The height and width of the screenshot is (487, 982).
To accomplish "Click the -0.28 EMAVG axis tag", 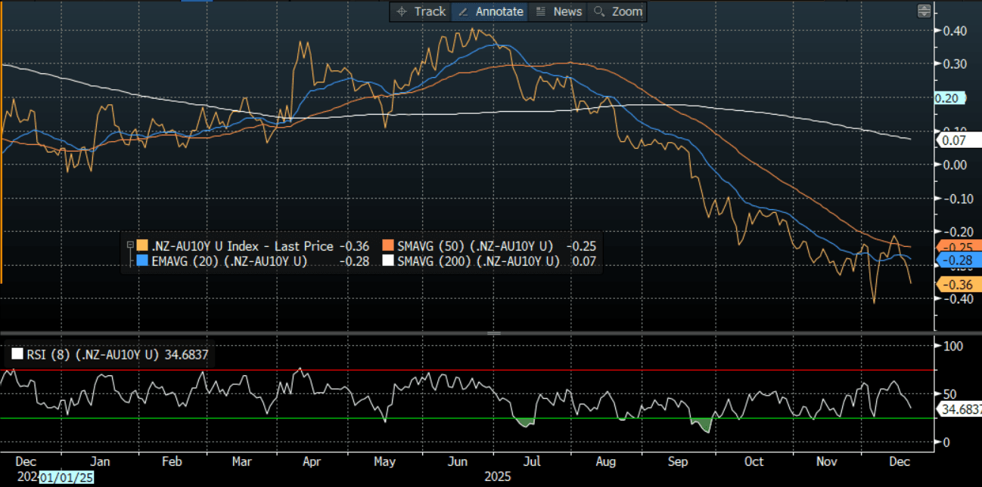I will pyautogui.click(x=959, y=260).
